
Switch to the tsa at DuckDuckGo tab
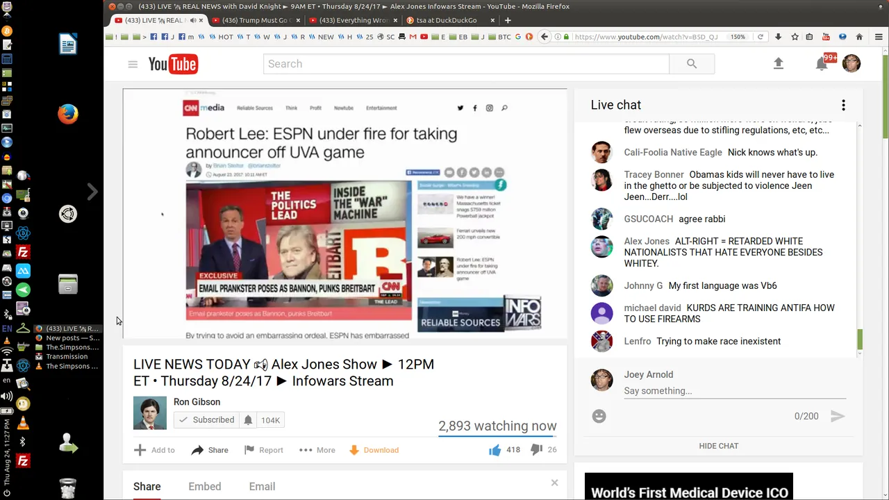(450, 20)
